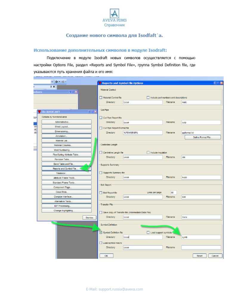Open the back arrow history dropdown
The height and width of the screenshot is (305, 229).
[60, 82]
